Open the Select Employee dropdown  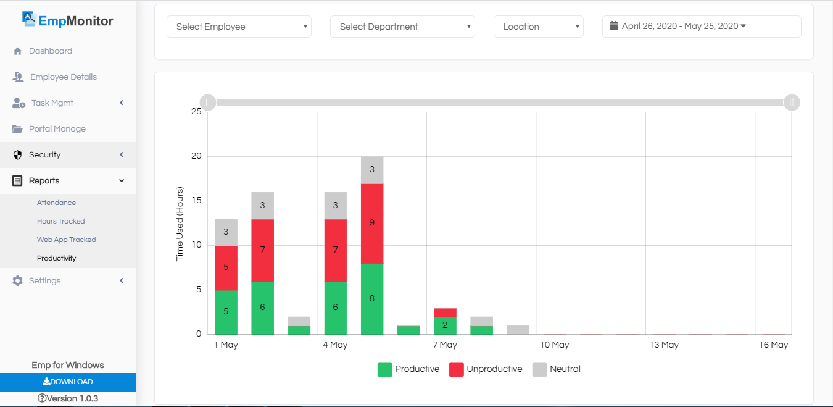pos(239,27)
